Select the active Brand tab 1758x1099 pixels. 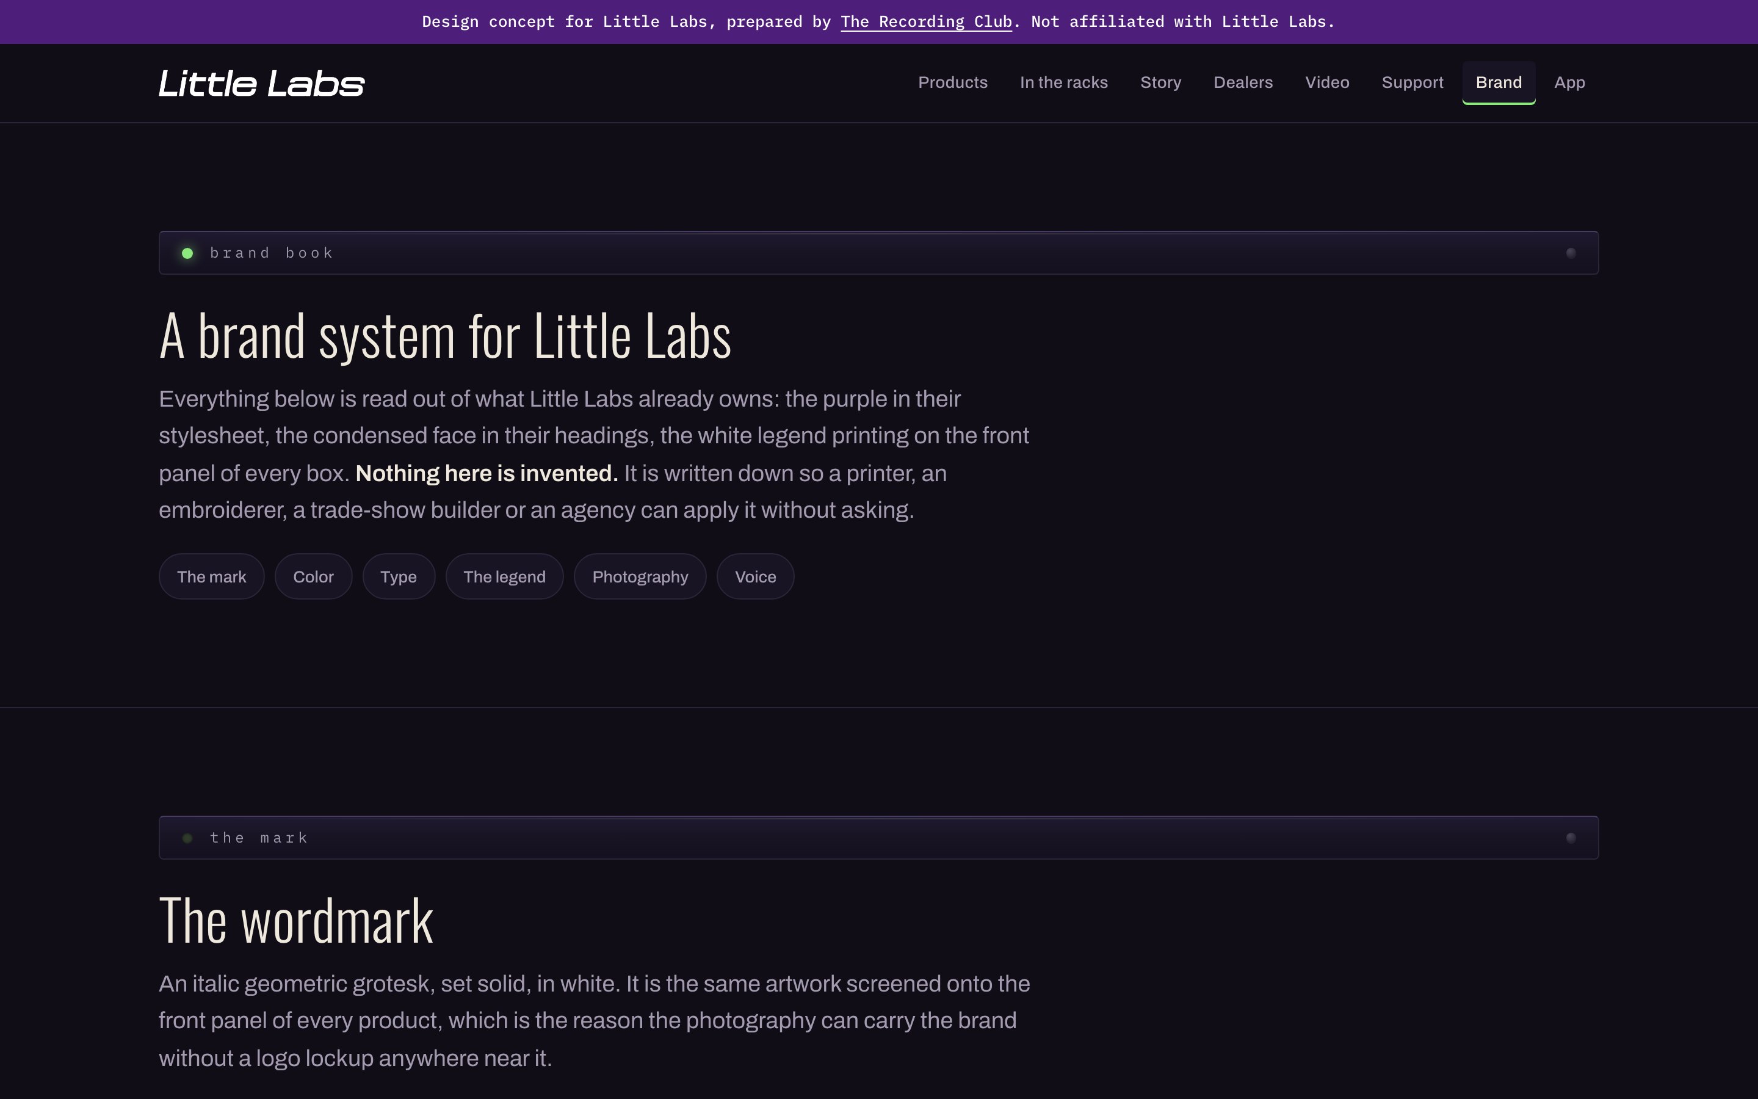1499,83
